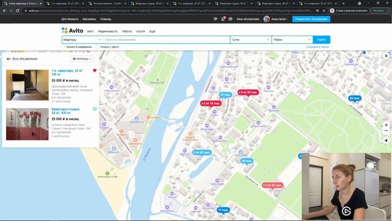Open Помощь link

(106, 19)
